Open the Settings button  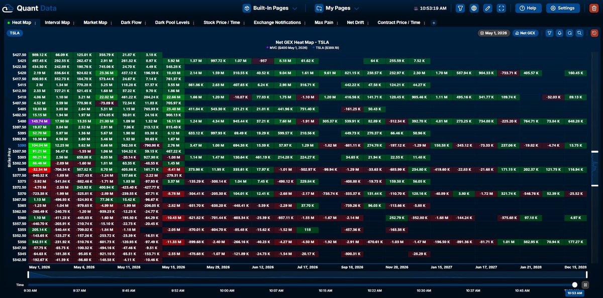563,8
